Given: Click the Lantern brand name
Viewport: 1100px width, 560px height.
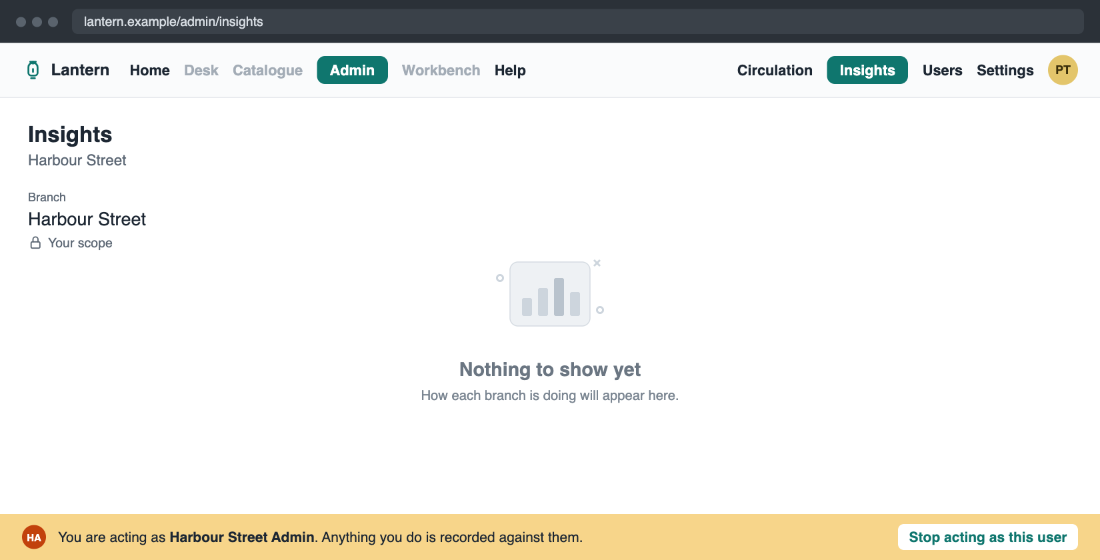Looking at the screenshot, I should point(80,70).
